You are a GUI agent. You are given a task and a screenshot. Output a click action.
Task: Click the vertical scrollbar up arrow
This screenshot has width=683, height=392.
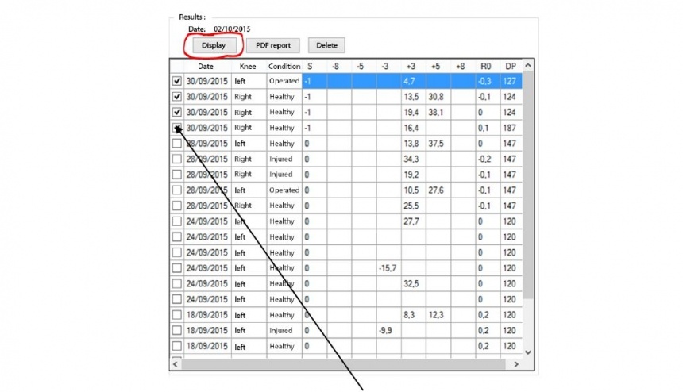point(528,65)
